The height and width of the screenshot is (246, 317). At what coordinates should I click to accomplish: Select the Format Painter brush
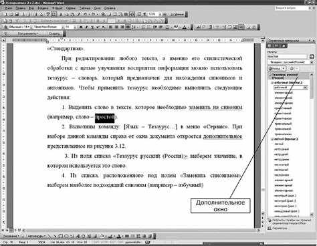(x=79, y=14)
